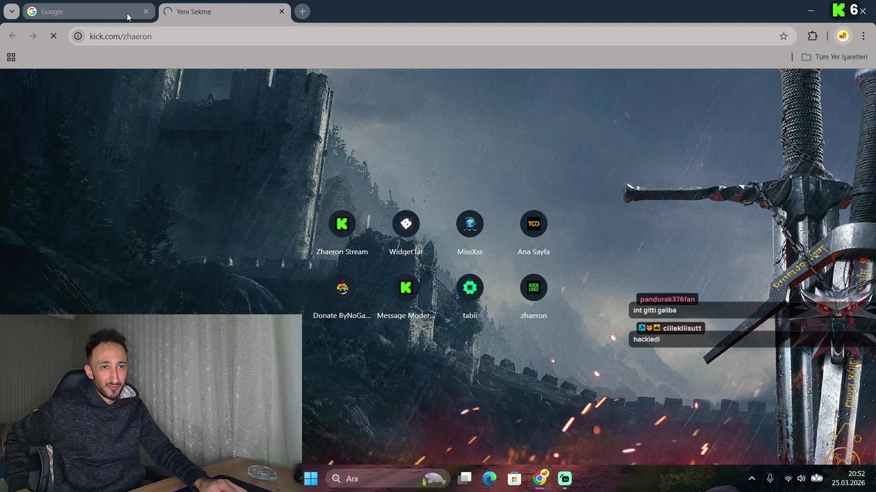Open the Wi-Fi network tray icon
876x492 pixels.
pos(788,478)
